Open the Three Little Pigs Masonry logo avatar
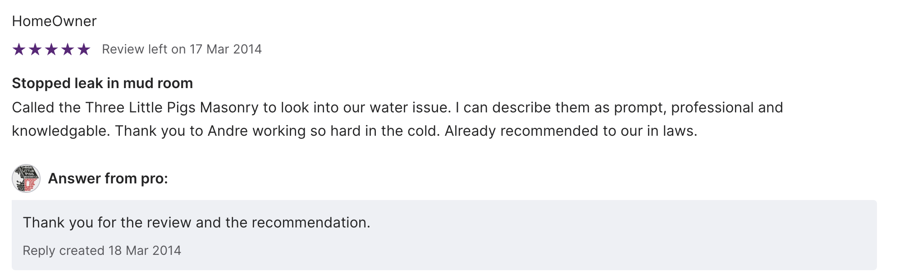904x276 pixels. click(26, 178)
